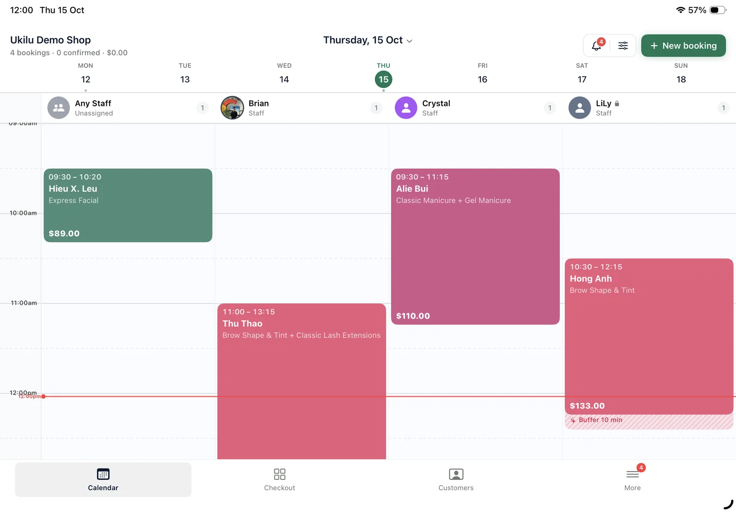This screenshot has width=736, height=512.
Task: Click the battery indicator icon
Action: pyautogui.click(x=718, y=10)
